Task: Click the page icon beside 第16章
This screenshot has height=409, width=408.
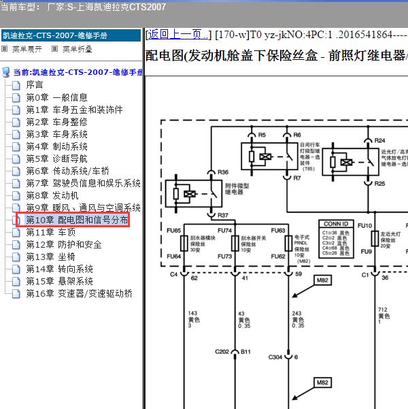Action: click(x=16, y=294)
